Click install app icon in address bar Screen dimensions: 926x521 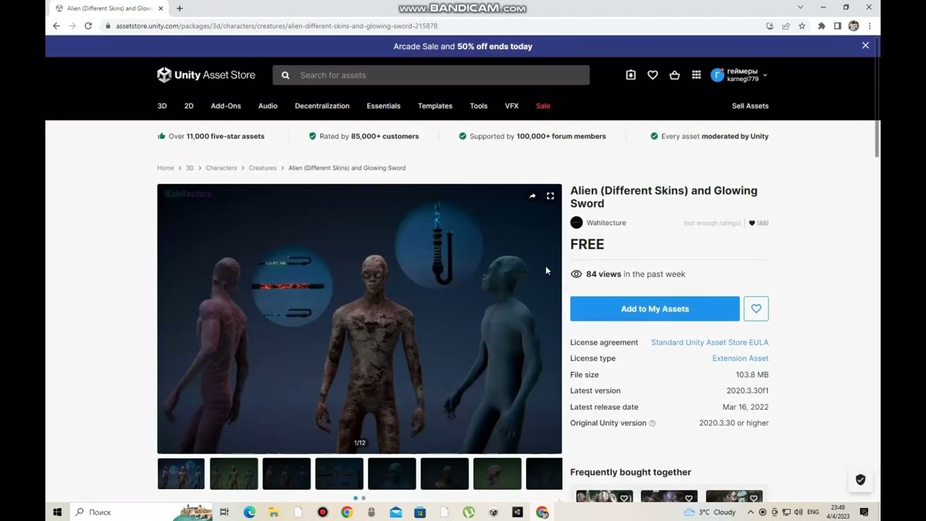(x=770, y=26)
